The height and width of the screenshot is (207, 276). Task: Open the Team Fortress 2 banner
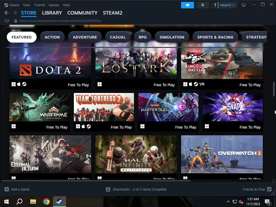pyautogui.click(x=104, y=107)
